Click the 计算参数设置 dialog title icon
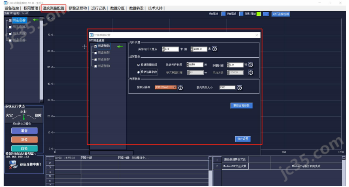Screen dimensions: 349x187 point(92,35)
